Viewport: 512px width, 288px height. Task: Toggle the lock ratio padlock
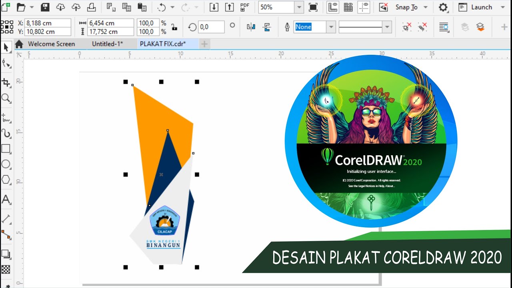coord(174,27)
